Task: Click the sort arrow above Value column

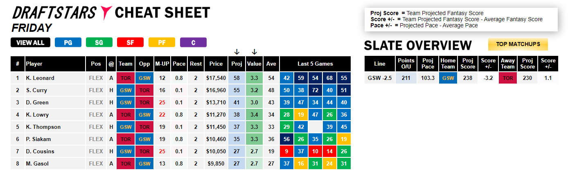Action: (x=254, y=52)
